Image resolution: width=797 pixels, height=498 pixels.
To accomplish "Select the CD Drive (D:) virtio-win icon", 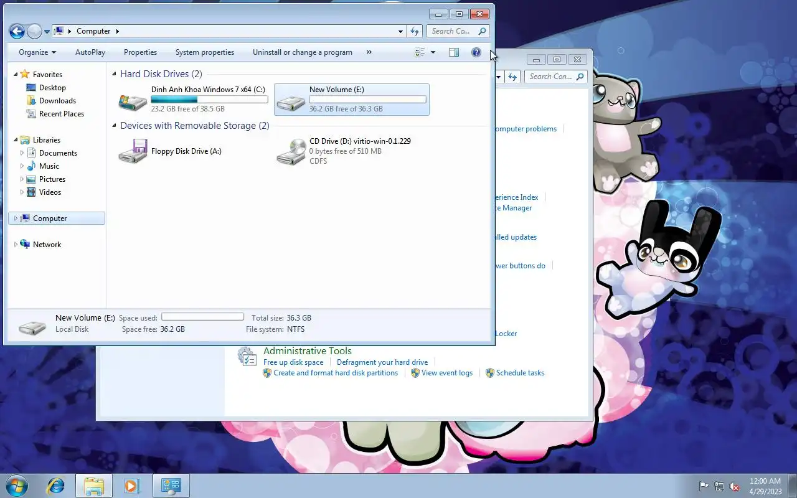I will pyautogui.click(x=291, y=152).
